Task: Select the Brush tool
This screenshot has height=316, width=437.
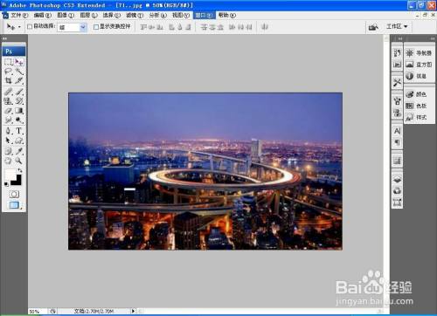Action: (x=19, y=92)
